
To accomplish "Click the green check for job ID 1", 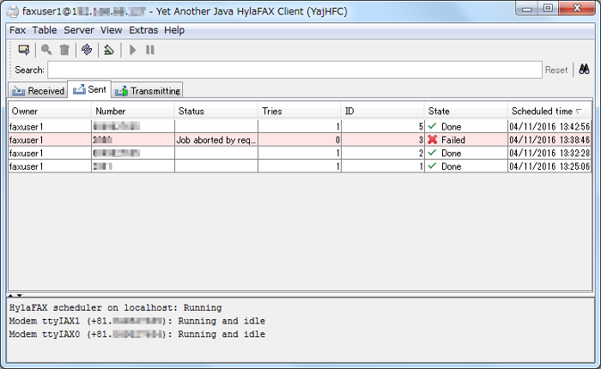I will pyautogui.click(x=433, y=166).
